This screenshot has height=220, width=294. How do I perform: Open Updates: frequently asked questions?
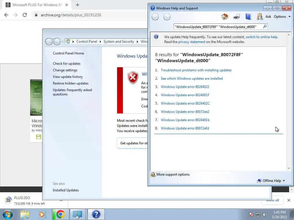(72, 92)
